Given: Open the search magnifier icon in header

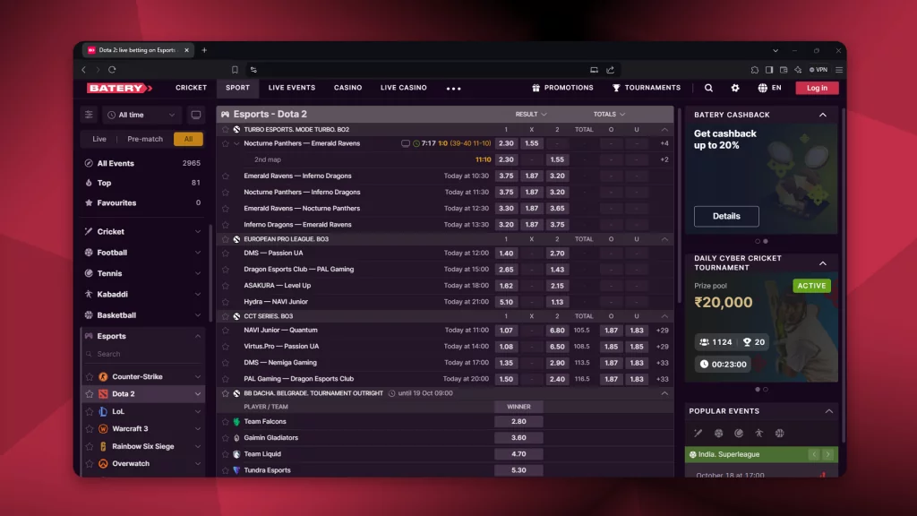Looking at the screenshot, I should click(x=708, y=88).
